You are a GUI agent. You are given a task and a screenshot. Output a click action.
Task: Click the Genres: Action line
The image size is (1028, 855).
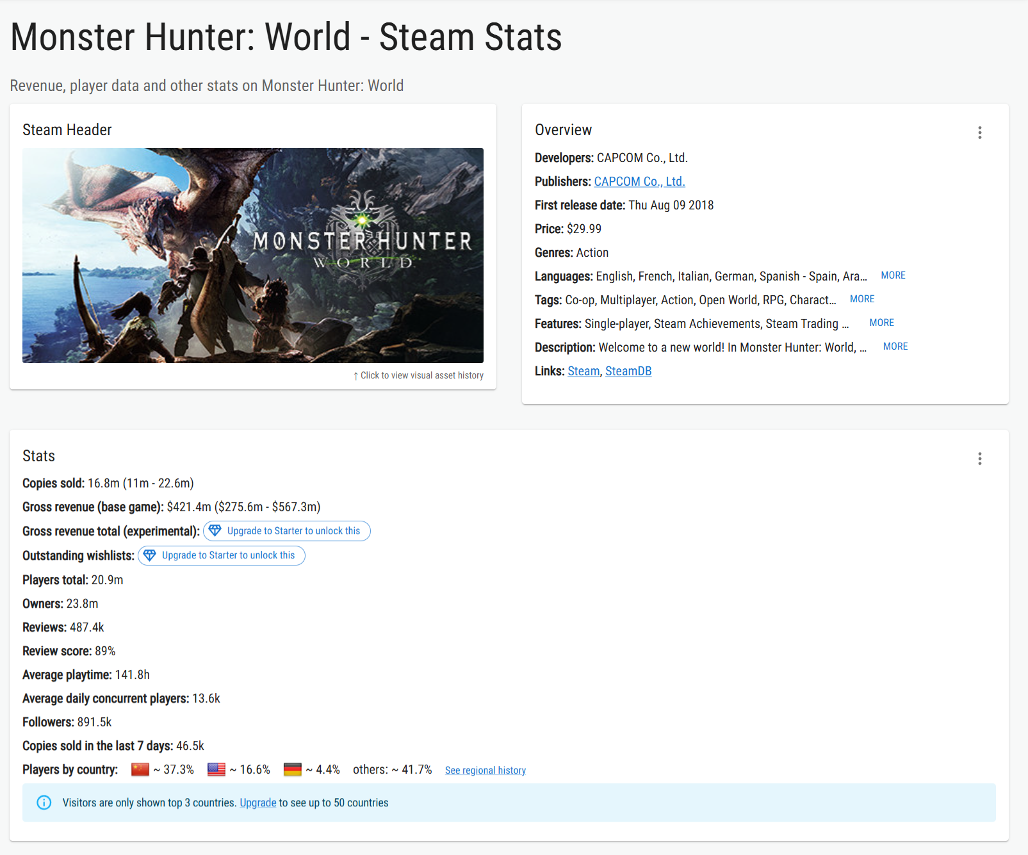coord(572,252)
